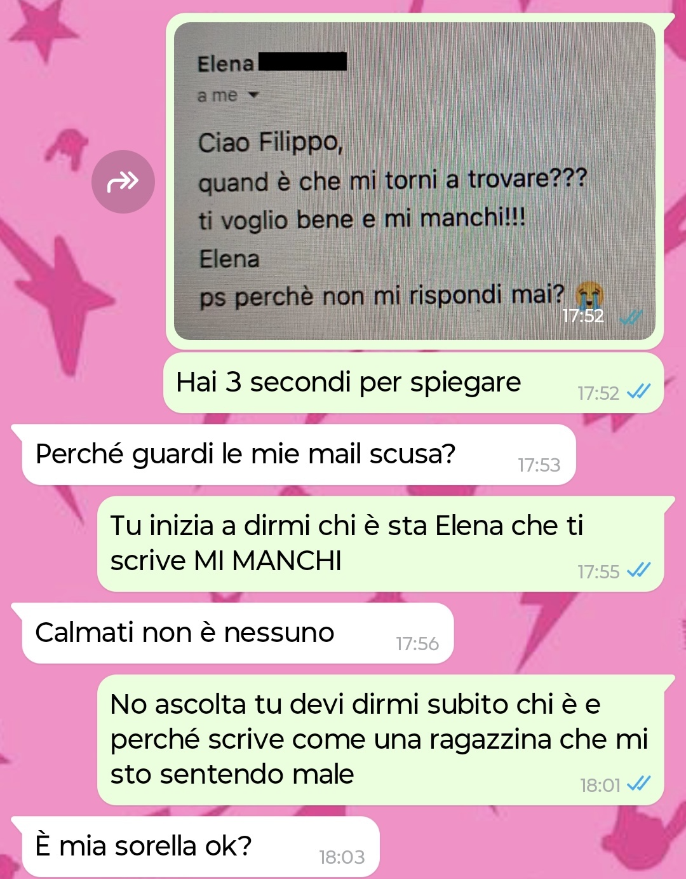Image resolution: width=686 pixels, height=879 pixels.
Task: Select the 'Calmati non è nessuno' bubble
Action: coord(238,634)
